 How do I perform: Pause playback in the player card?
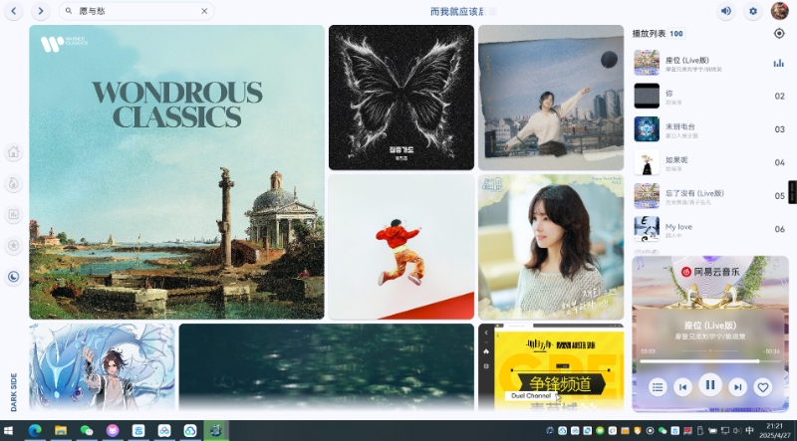click(x=710, y=385)
